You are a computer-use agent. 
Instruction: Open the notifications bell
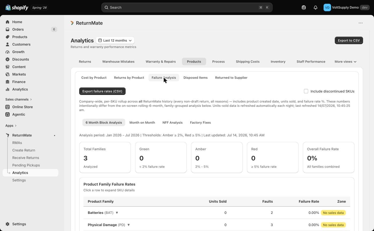315,7
